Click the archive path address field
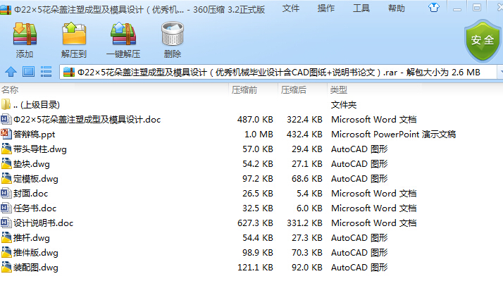 point(278,72)
